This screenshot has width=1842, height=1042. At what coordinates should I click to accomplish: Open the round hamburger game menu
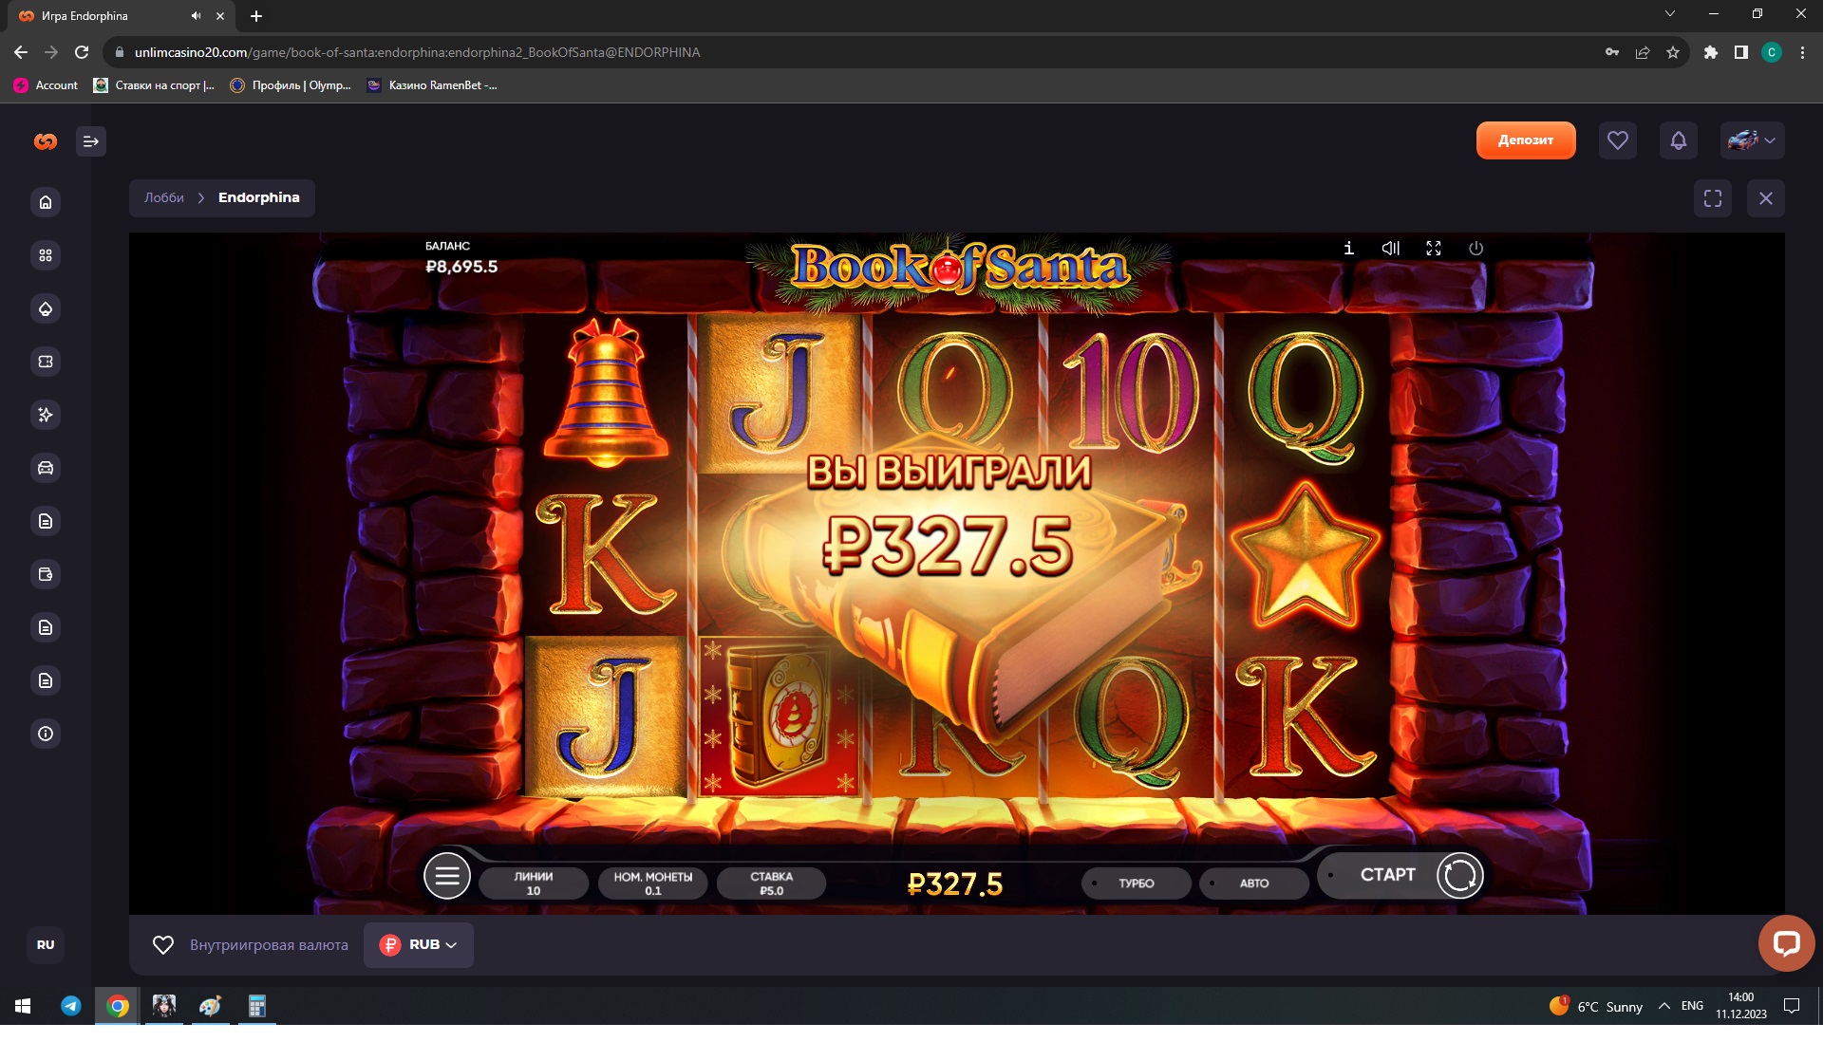click(x=447, y=875)
